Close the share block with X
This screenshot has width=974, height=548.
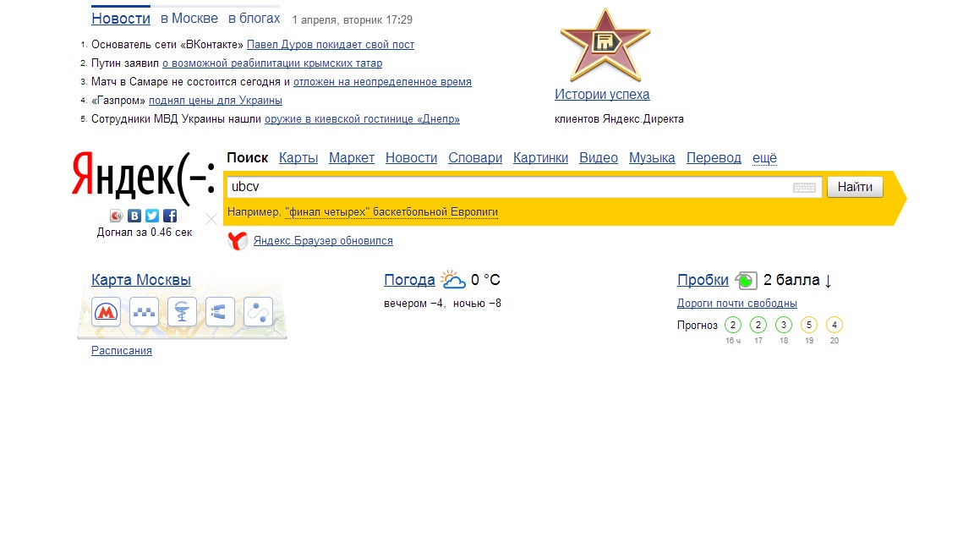coord(211,219)
